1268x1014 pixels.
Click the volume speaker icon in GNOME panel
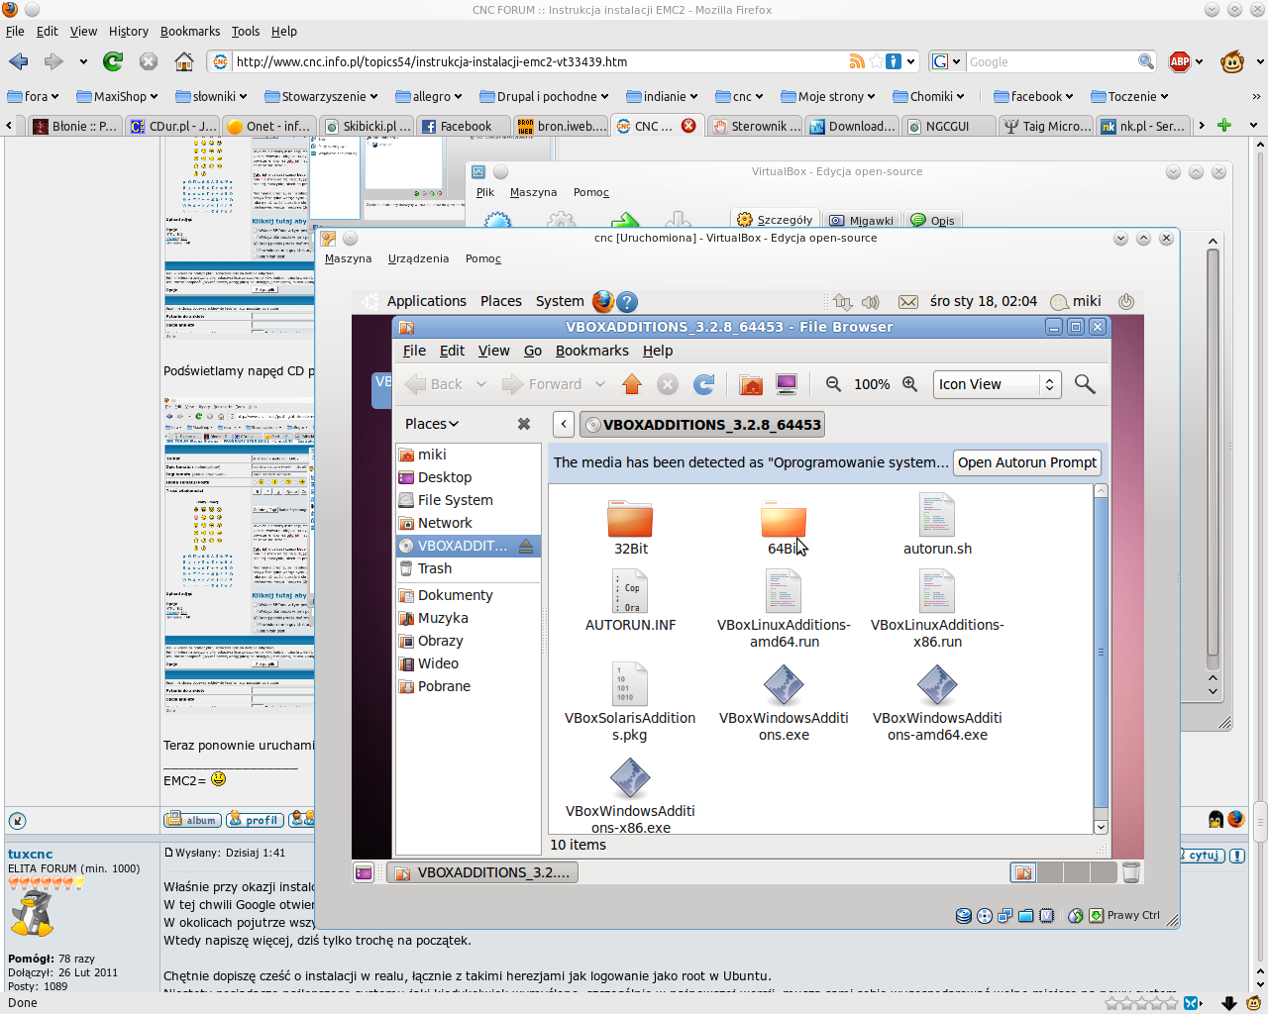click(871, 302)
